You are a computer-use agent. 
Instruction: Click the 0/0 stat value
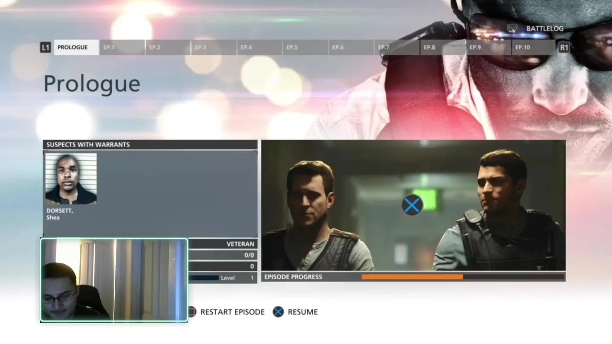tap(249, 255)
